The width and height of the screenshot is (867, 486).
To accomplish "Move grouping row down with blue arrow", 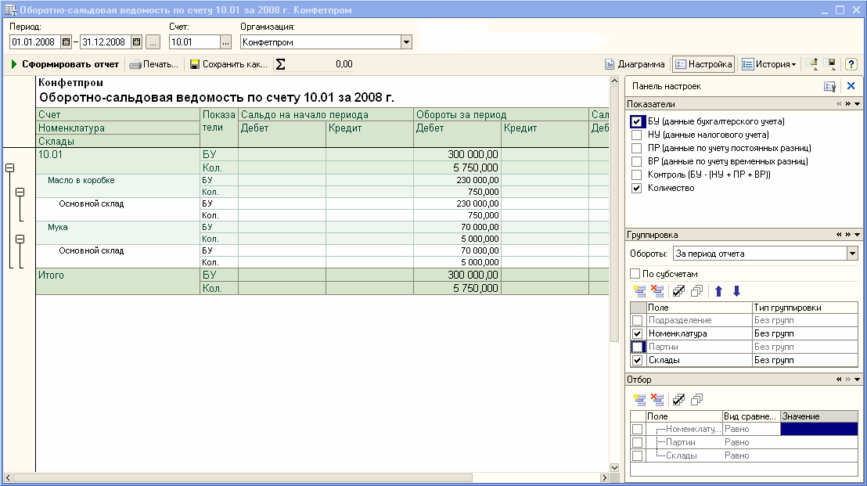I will point(736,291).
